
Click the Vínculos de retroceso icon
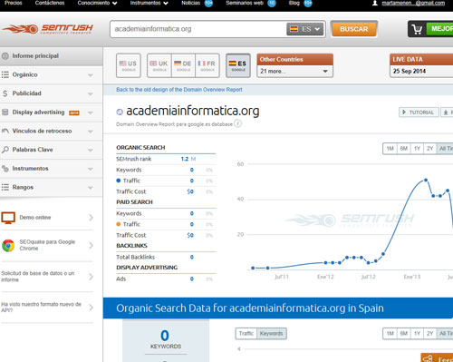click(5, 131)
